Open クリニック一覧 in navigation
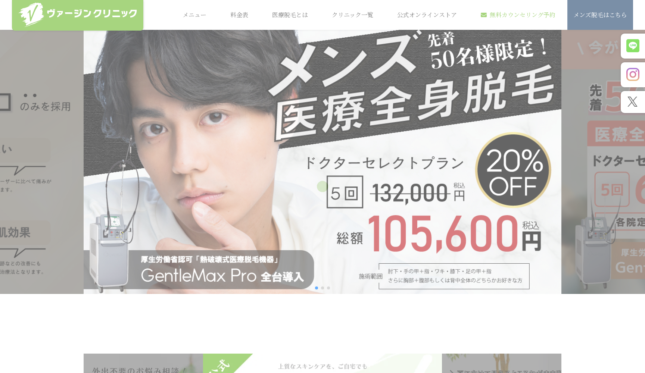 353,15
